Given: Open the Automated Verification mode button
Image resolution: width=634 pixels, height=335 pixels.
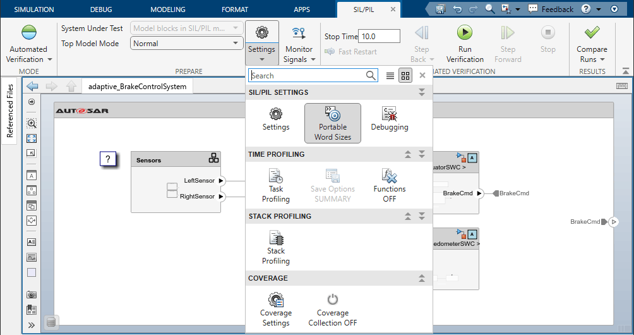Looking at the screenshot, I should pos(28,44).
